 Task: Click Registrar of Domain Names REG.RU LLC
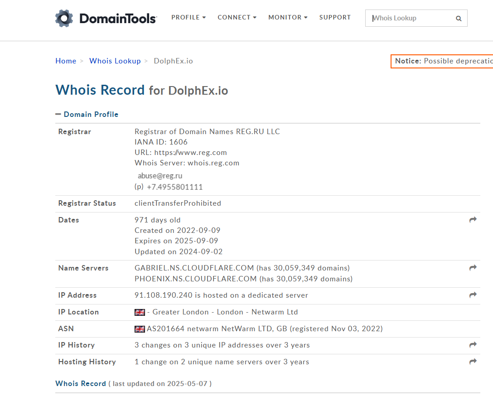207,131
